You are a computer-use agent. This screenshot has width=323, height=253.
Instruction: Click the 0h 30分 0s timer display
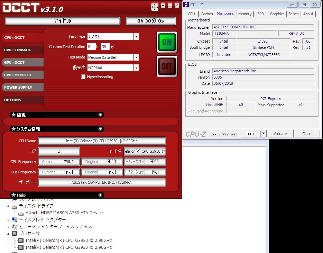coord(150,21)
